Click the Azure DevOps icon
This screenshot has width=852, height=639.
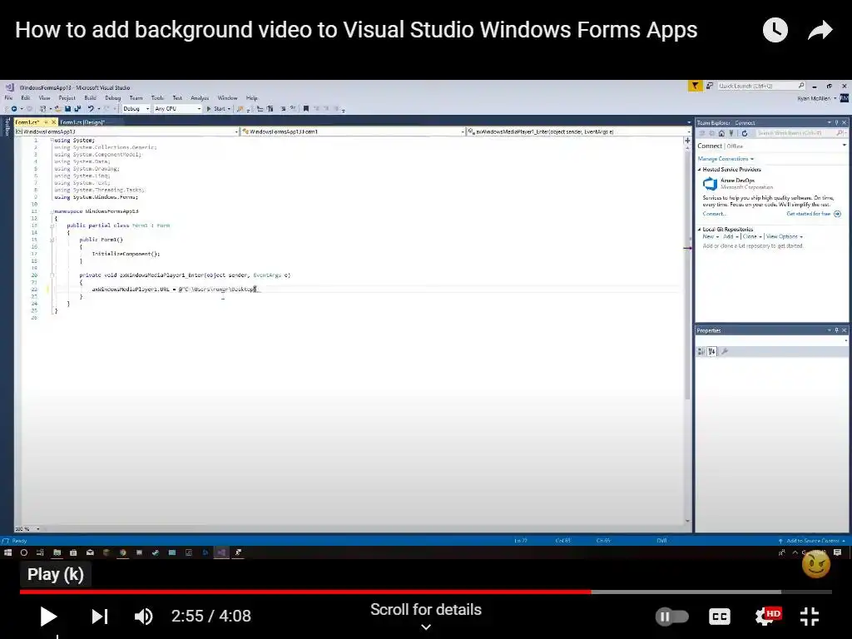pos(711,184)
